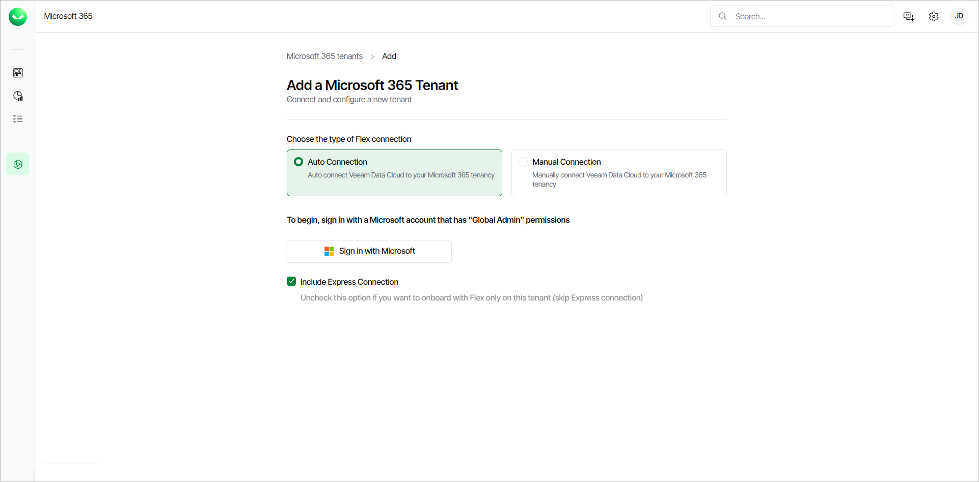Screen dimensions: 979x482
Task: Click the Add breadcrumb item
Action: 389,56
